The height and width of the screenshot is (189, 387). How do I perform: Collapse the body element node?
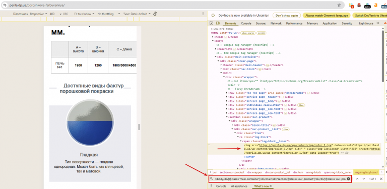tap(213, 41)
